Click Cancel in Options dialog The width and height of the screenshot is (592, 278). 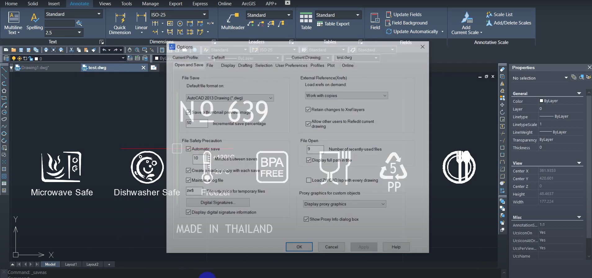pos(331,247)
